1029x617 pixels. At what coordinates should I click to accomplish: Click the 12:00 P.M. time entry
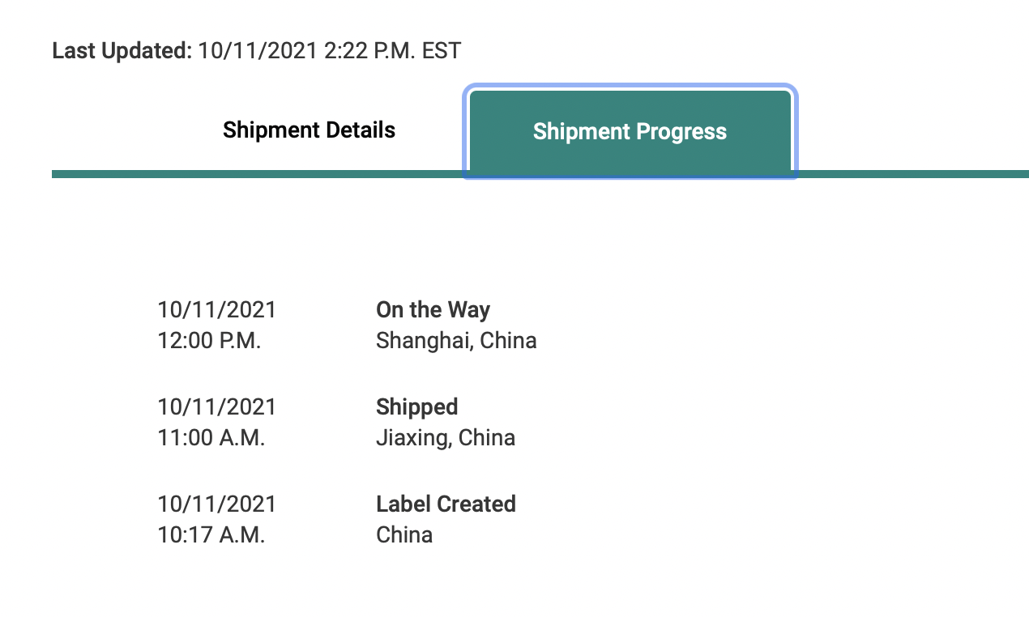click(x=209, y=340)
